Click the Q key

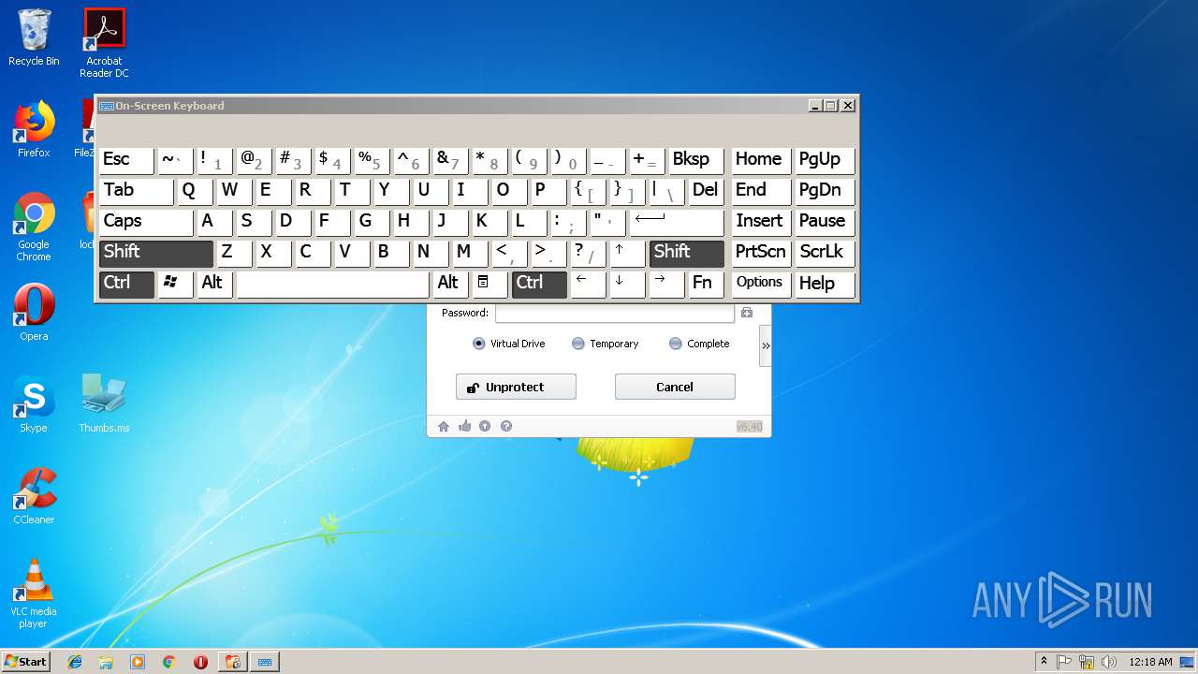(x=195, y=191)
